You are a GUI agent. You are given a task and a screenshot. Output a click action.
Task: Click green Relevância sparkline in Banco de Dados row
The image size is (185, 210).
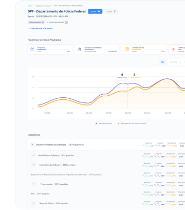pyautogui.click(x=145, y=204)
